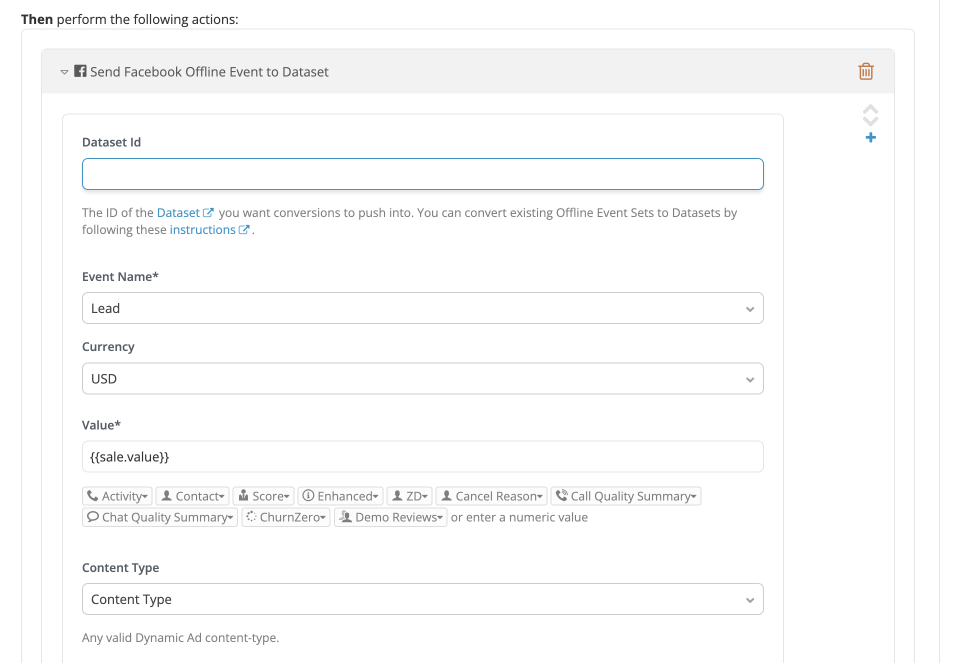Click the Facebook logo icon in header
This screenshot has height=663, width=956.
(x=80, y=71)
